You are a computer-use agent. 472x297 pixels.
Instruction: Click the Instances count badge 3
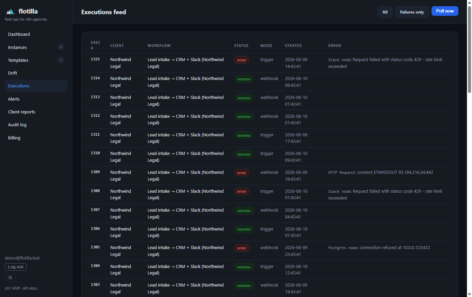click(x=61, y=47)
